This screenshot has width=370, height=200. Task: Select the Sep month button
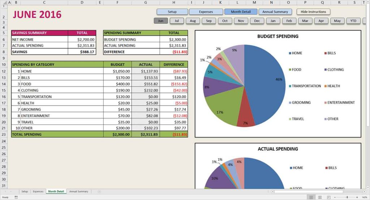(x=209, y=21)
